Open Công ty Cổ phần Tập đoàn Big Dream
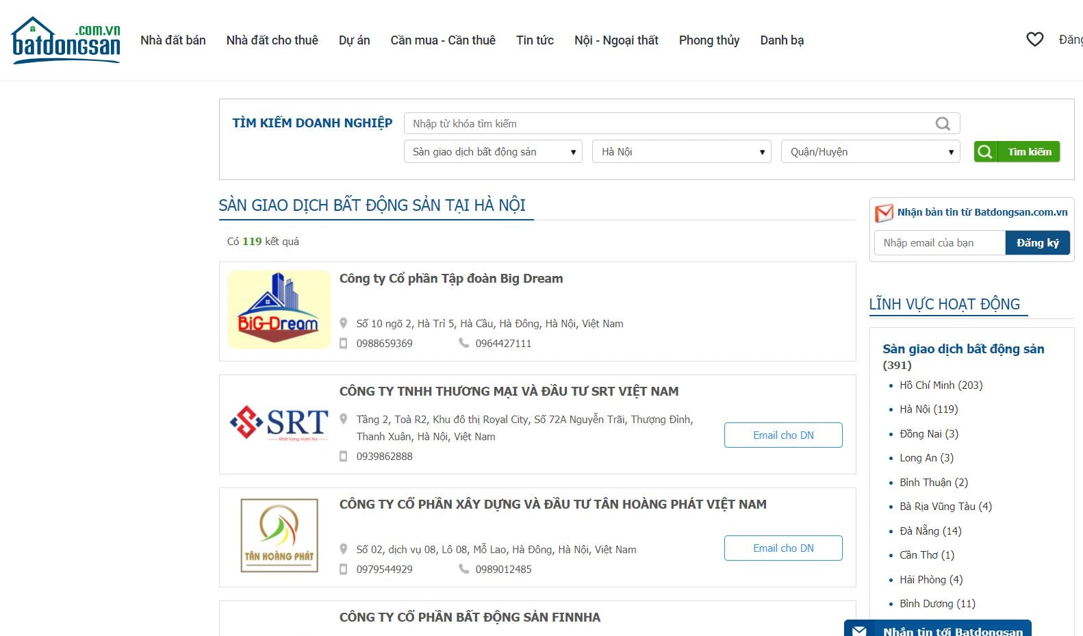The width and height of the screenshot is (1083, 636). coord(451,279)
